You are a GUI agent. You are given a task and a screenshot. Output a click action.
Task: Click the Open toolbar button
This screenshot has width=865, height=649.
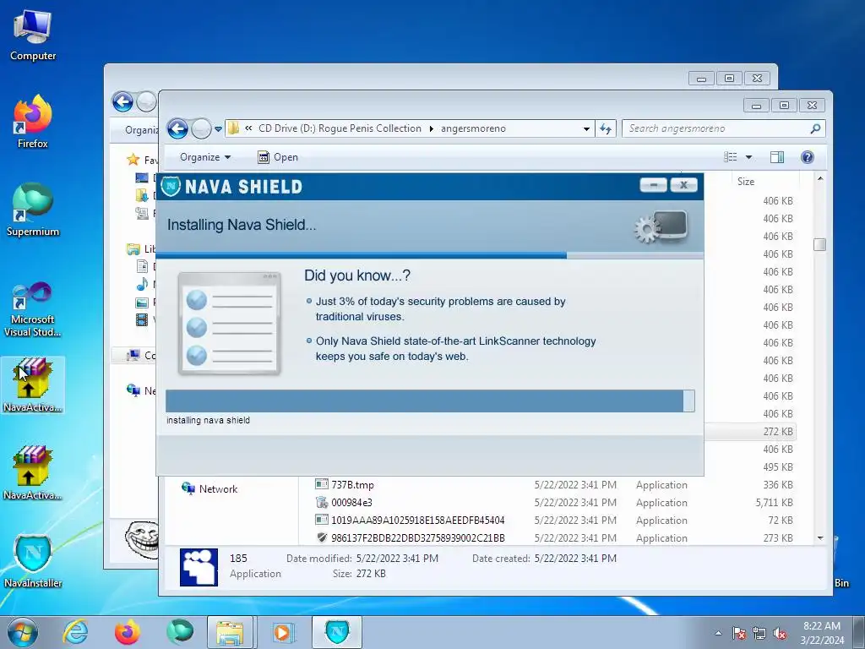(x=278, y=157)
